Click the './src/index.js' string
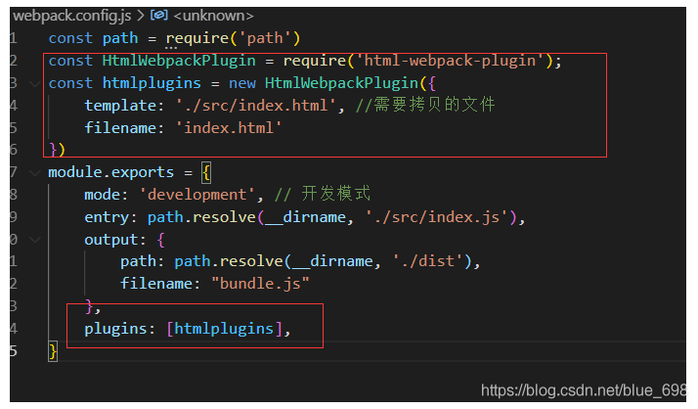 [x=436, y=217]
